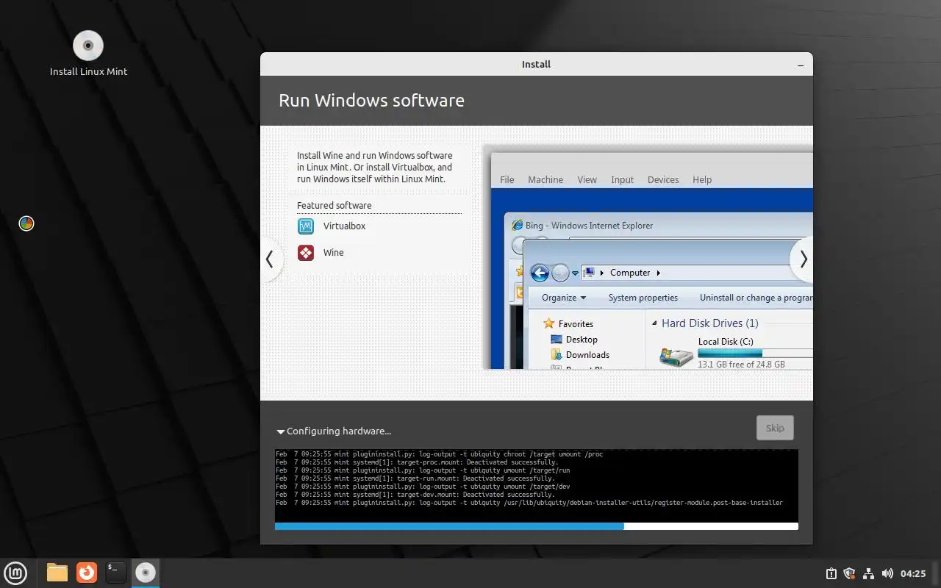
Task: Launch Firefox from the panel
Action: point(87,573)
